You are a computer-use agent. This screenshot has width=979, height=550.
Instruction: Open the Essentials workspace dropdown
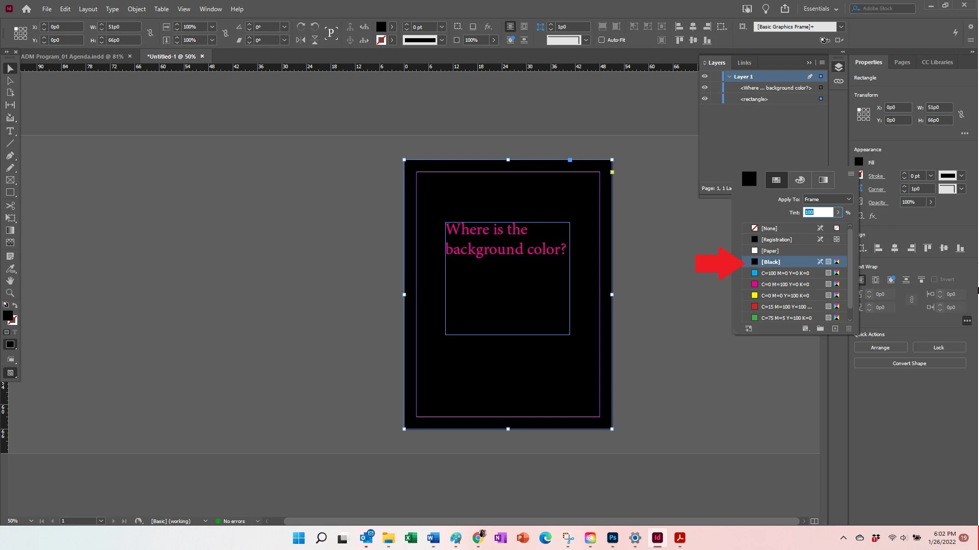pyautogui.click(x=820, y=9)
